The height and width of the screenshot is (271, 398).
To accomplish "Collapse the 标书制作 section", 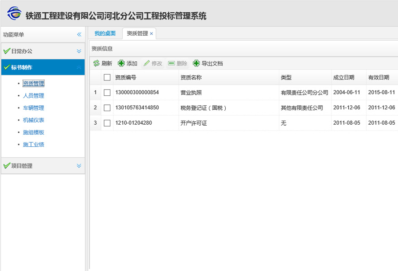I will tap(78, 67).
